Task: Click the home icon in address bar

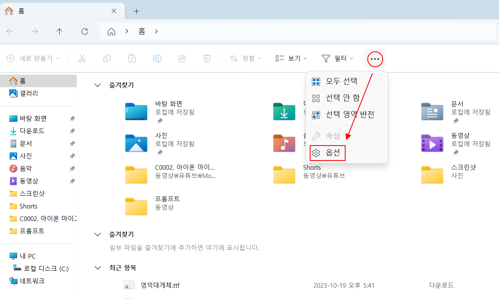Action: click(x=111, y=31)
